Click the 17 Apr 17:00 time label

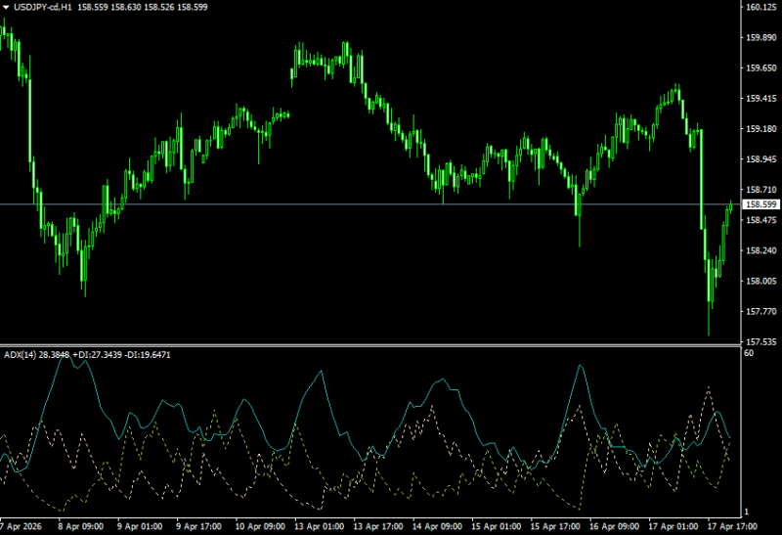point(733,524)
